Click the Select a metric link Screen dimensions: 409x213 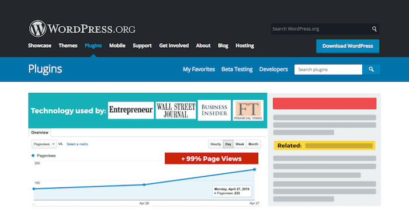tap(77, 144)
